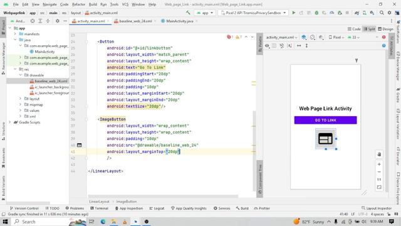
Task: Click Zoom to Fit Screen icon
Action: pos(379,187)
